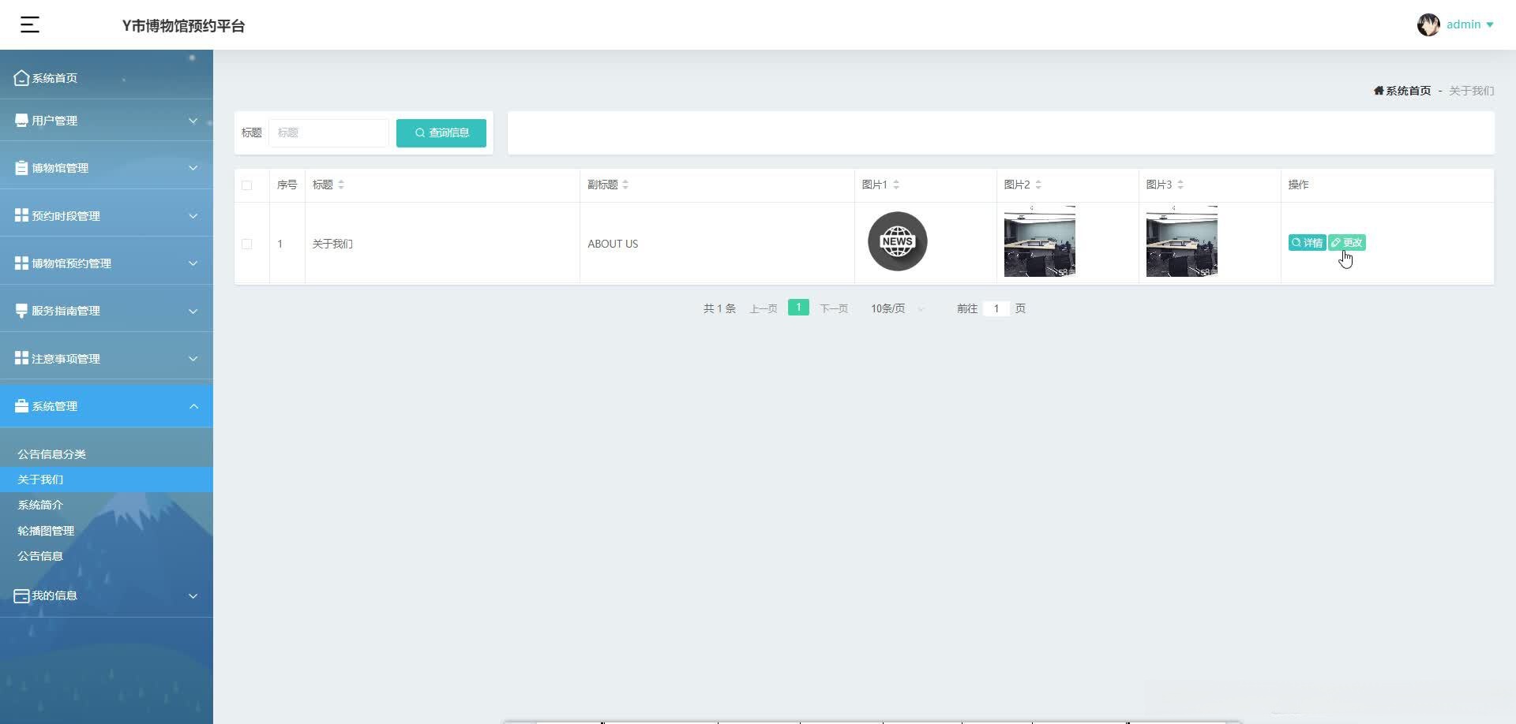
Task: Open the 图片3 meeting room thumbnail
Action: pos(1182,241)
